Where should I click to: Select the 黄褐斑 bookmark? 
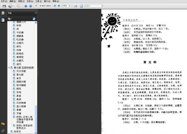(20, 57)
